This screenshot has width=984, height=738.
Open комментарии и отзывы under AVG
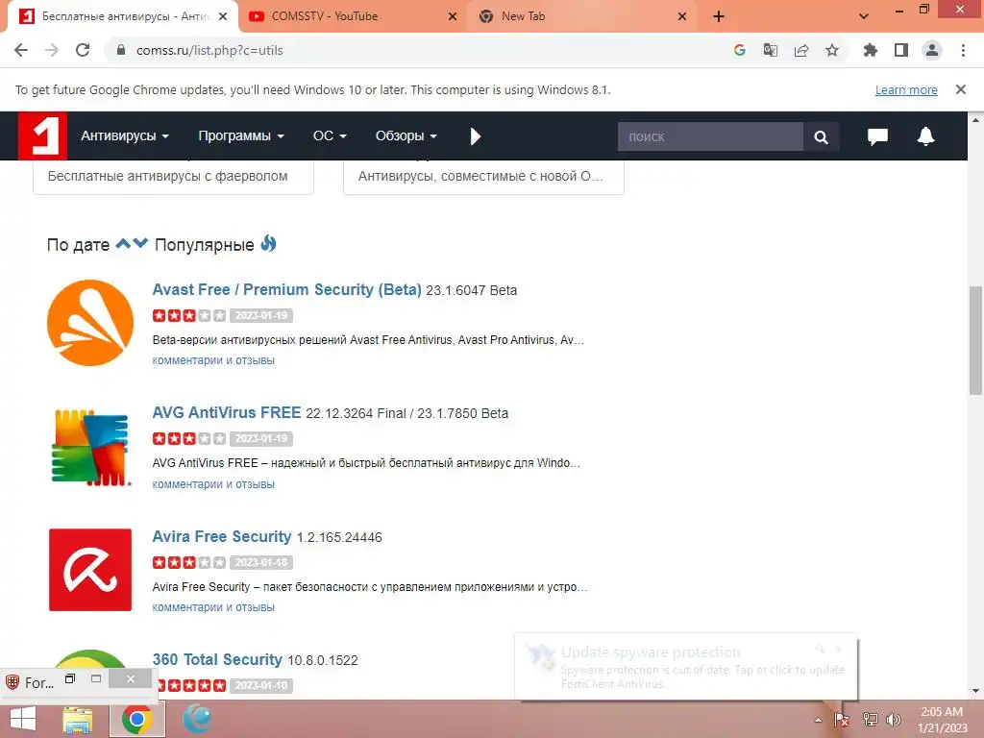[213, 484]
